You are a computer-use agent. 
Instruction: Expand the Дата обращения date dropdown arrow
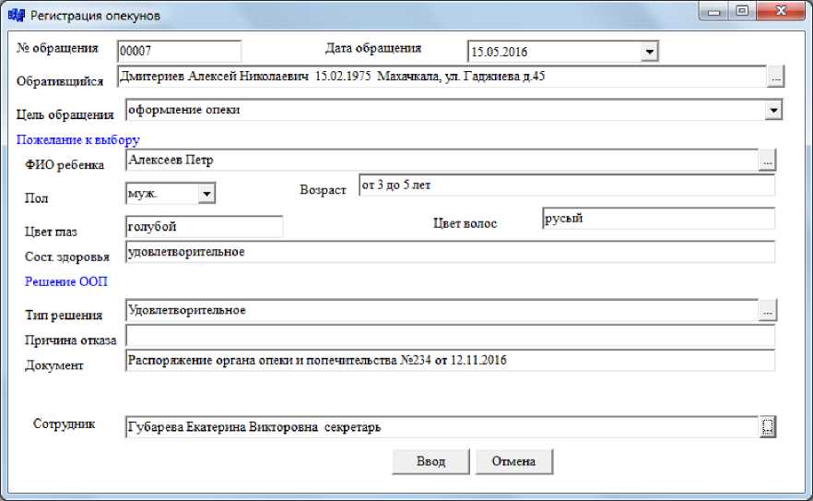point(649,52)
